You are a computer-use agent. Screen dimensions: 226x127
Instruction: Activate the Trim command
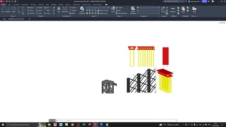[x=47, y=7]
